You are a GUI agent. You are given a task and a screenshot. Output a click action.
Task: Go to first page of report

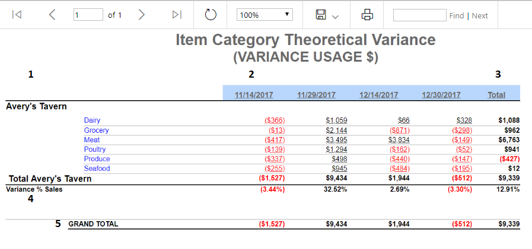(x=17, y=15)
